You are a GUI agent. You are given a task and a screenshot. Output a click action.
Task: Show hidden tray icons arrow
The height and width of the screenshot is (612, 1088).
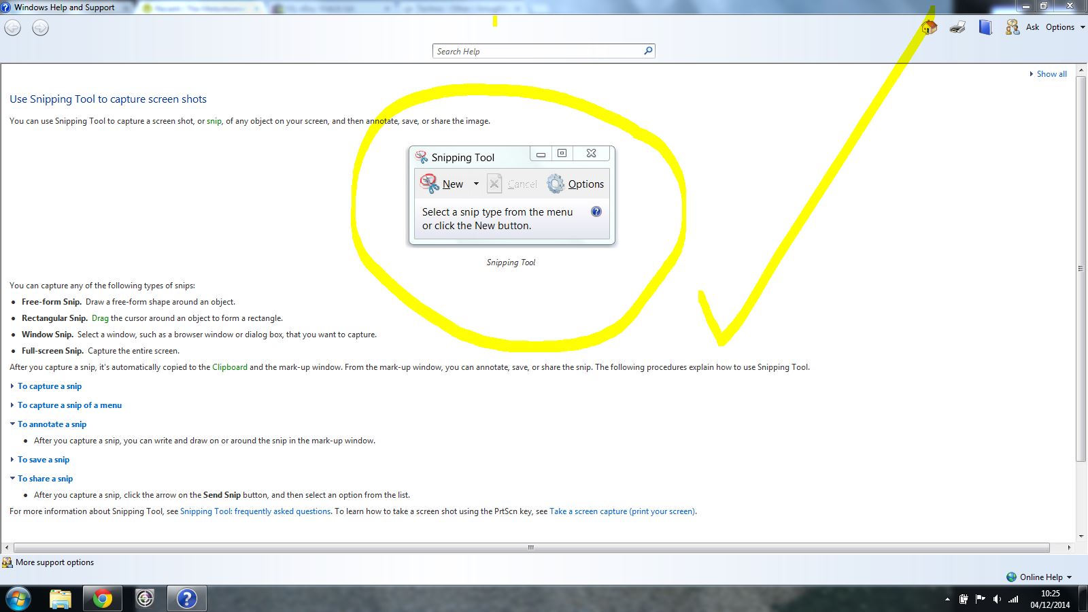coord(947,600)
